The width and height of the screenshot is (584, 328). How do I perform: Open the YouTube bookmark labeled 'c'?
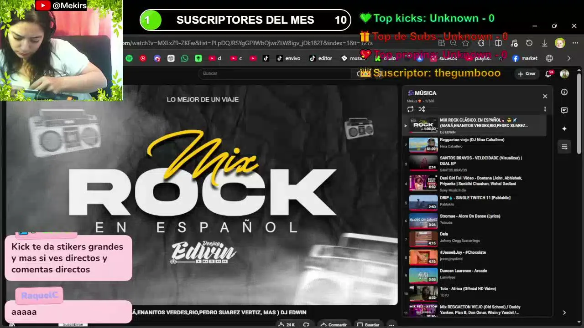(236, 58)
